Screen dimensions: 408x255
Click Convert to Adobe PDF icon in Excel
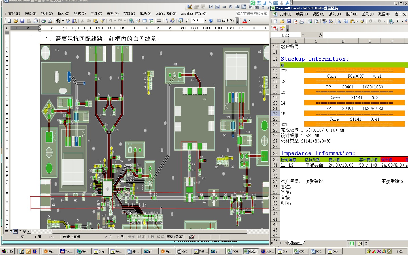pos(275,29)
